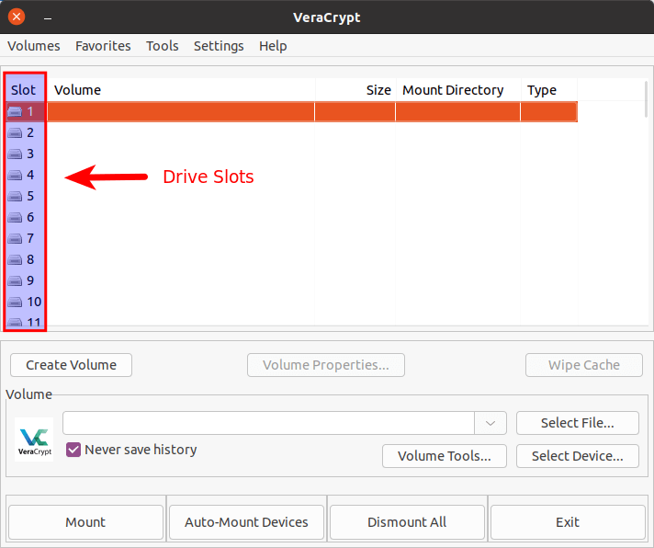The width and height of the screenshot is (654, 548).
Task: Select the slot 2 drive icon
Action: point(16,132)
